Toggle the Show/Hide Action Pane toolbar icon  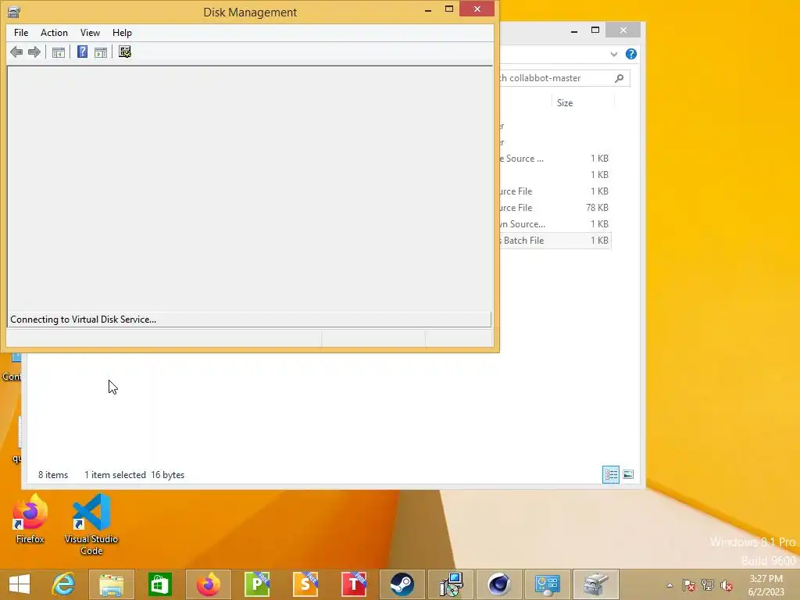click(x=101, y=52)
